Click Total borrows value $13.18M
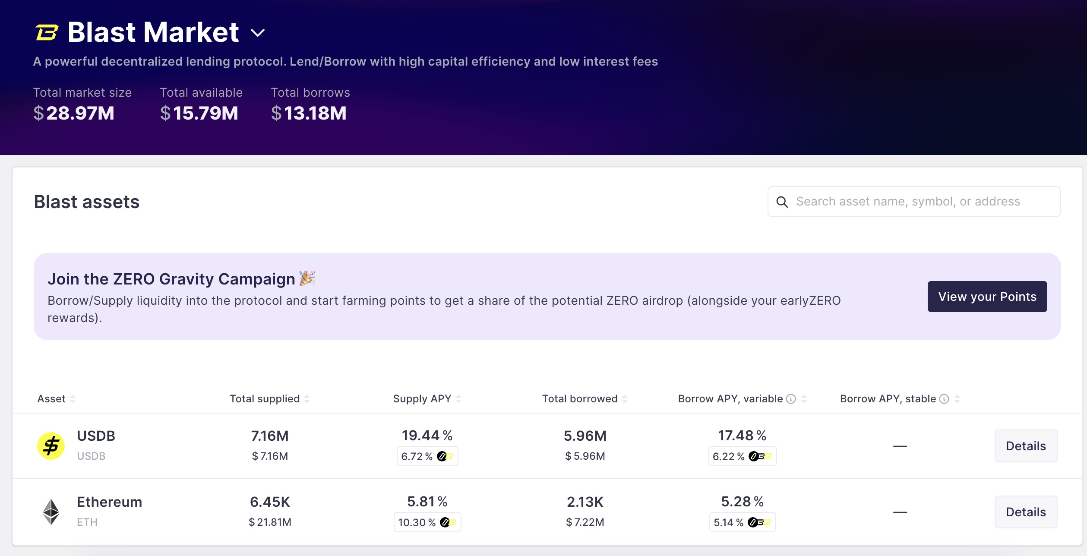 [x=309, y=113]
